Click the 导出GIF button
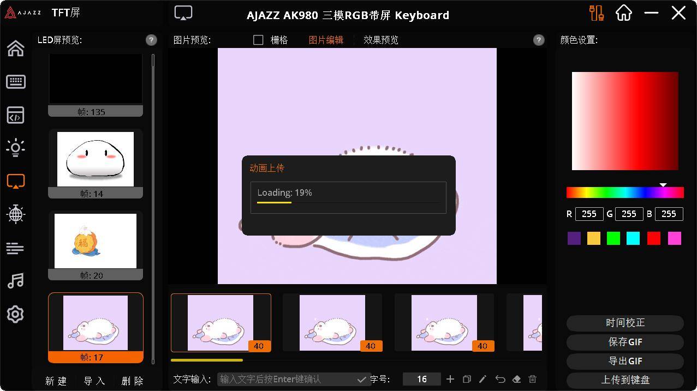 click(x=625, y=361)
